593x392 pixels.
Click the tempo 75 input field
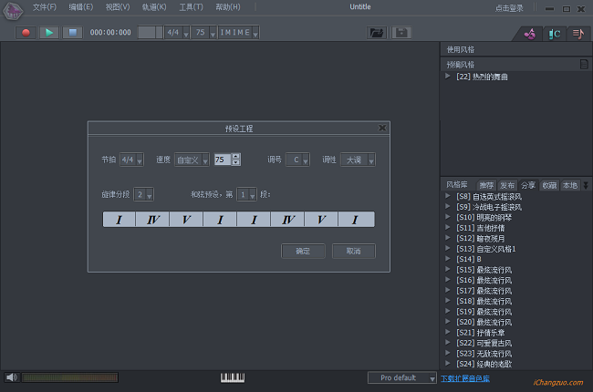pyautogui.click(x=222, y=160)
